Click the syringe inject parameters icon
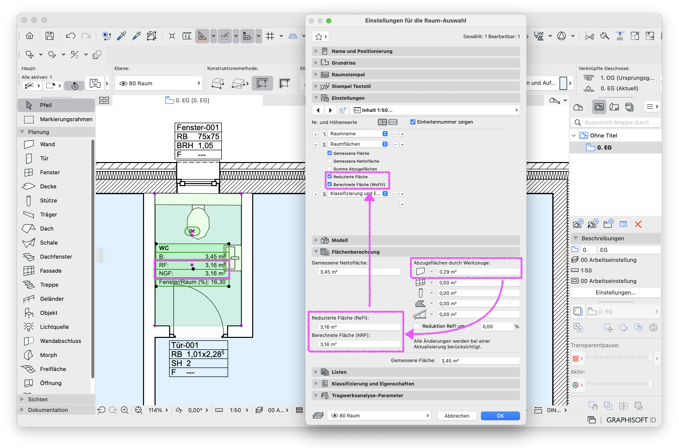Viewport: 679px width, 448px height. [x=137, y=36]
